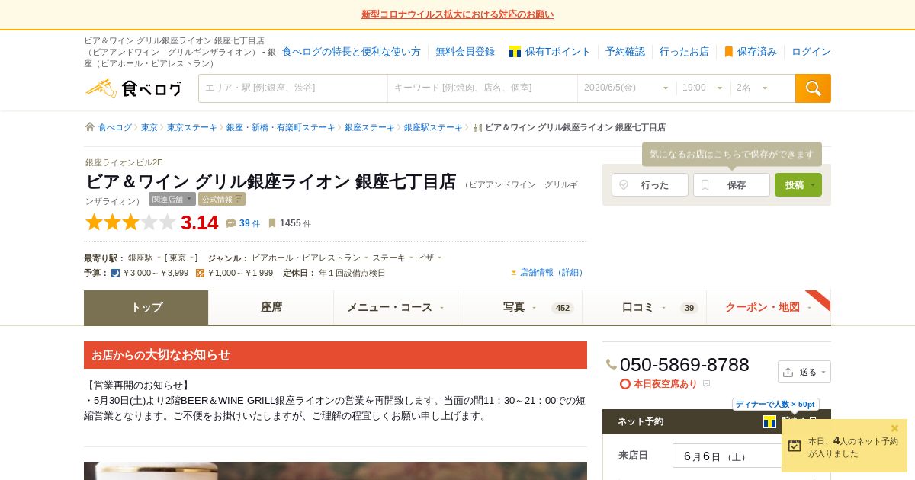Open the 公式情報 badge
This screenshot has width=915, height=480.
(222, 199)
